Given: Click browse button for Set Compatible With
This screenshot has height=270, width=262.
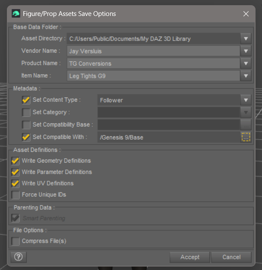Looking at the screenshot, I should (x=246, y=137).
